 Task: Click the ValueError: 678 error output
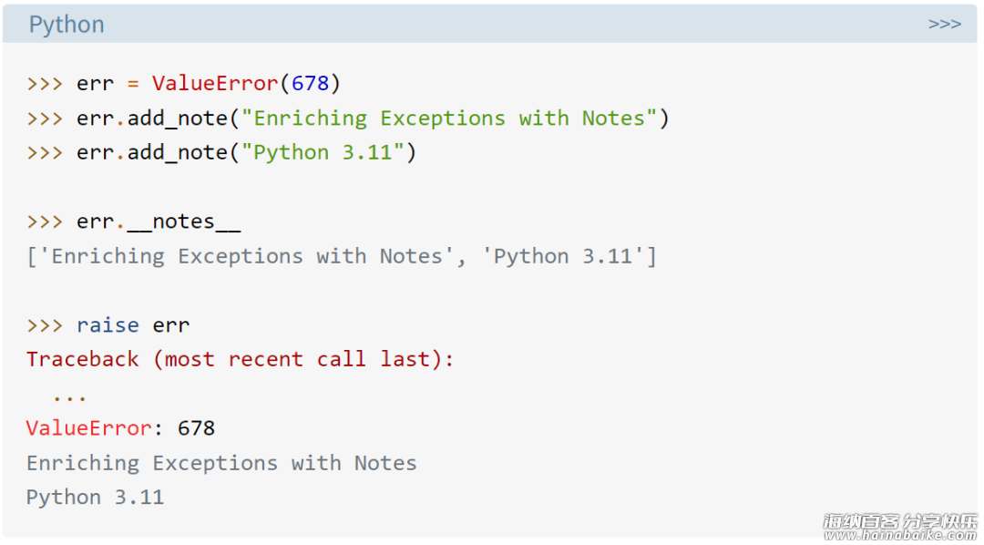tap(120, 428)
